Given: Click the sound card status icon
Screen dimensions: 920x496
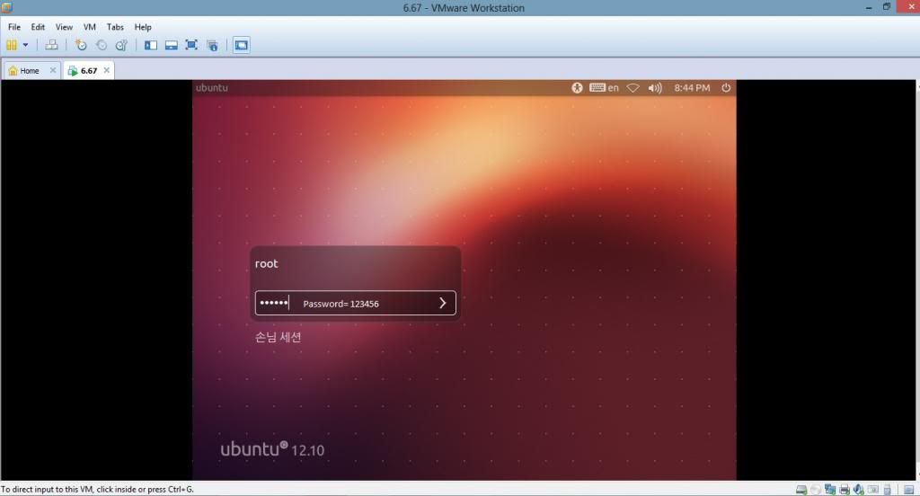Looking at the screenshot, I should pos(858,490).
